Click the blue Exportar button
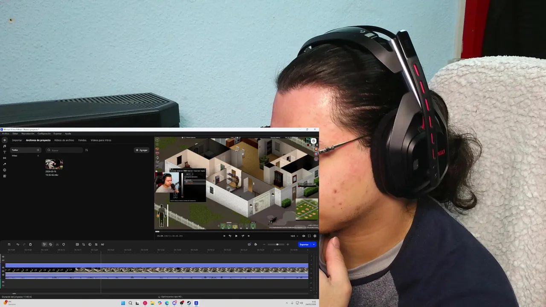The width and height of the screenshot is (546, 307). pyautogui.click(x=304, y=244)
